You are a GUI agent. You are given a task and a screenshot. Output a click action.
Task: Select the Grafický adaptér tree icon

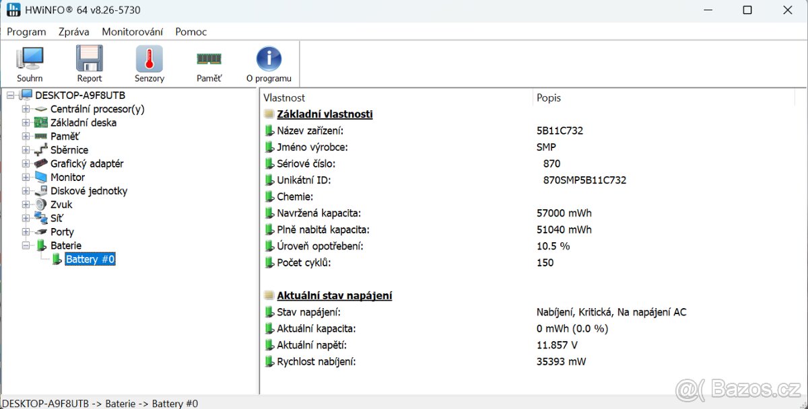41,163
